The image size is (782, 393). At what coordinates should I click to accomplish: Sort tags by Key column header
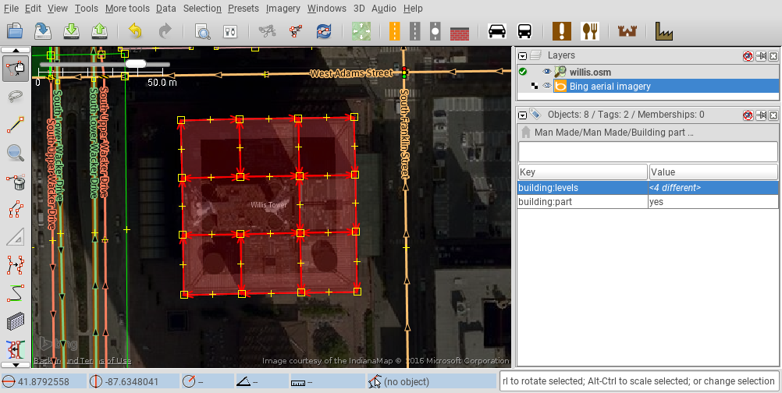click(582, 172)
